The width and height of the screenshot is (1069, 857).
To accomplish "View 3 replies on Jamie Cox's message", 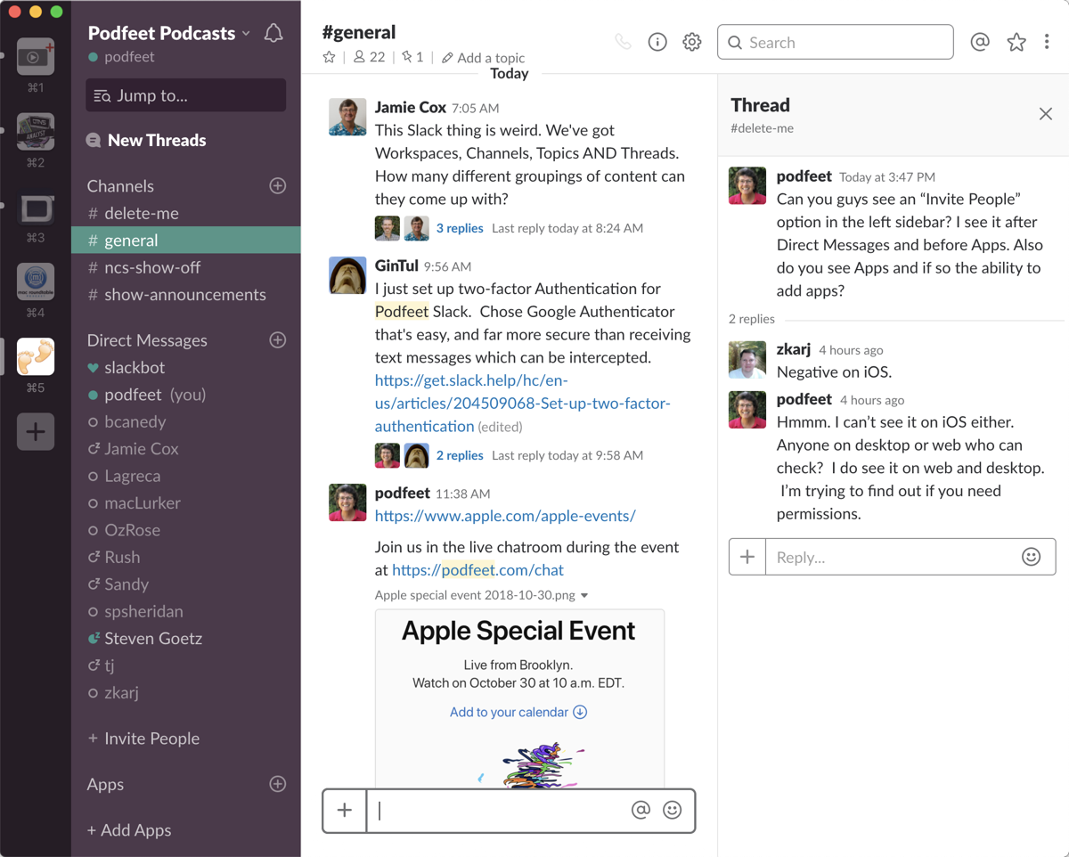I will click(460, 228).
